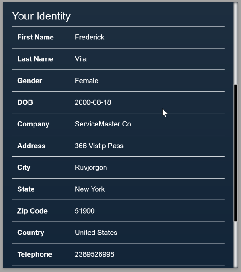Screen dimensions: 241x272
Task: Select the Address value 366 Vistip Pass
Action: [99, 146]
